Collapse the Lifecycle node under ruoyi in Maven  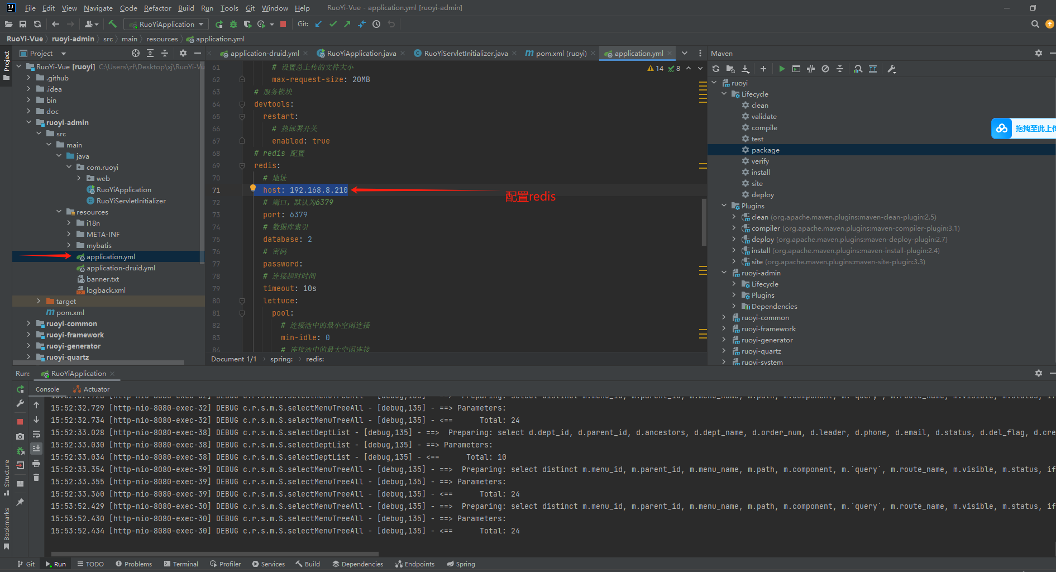point(724,94)
